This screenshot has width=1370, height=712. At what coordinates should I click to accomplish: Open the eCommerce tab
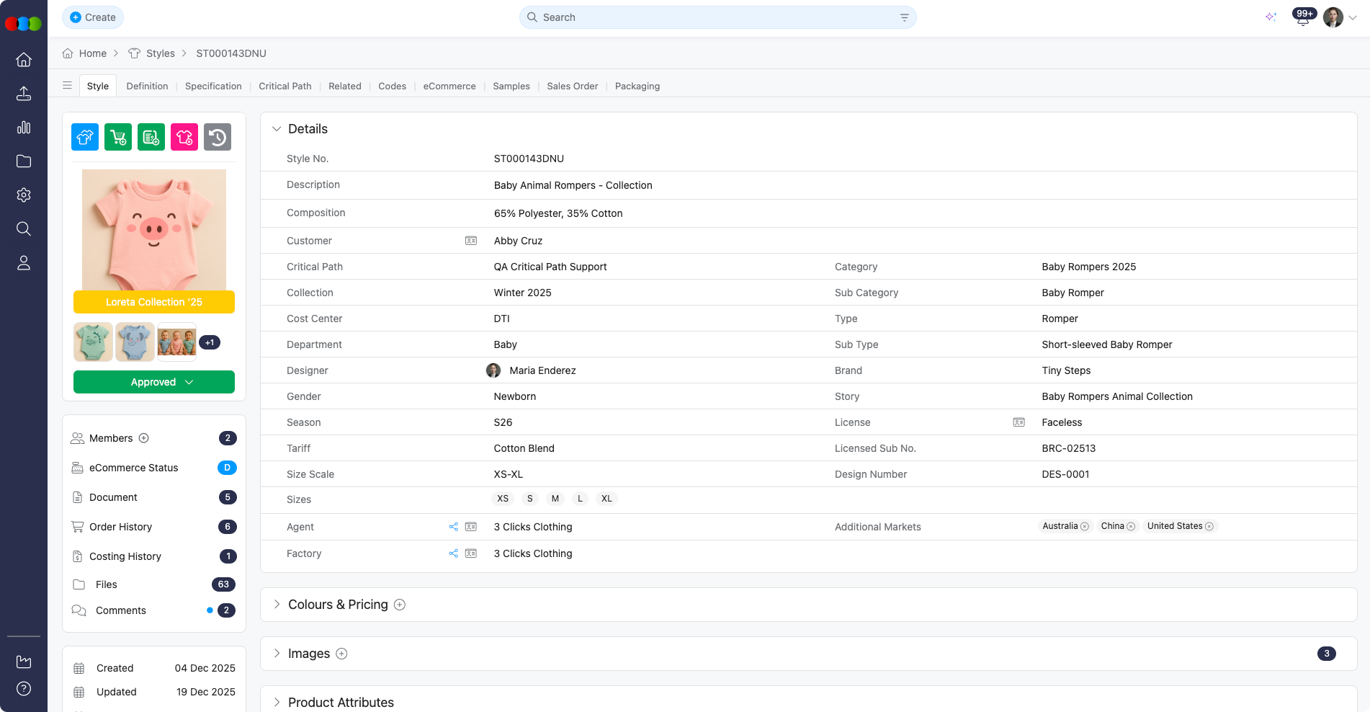(x=449, y=86)
